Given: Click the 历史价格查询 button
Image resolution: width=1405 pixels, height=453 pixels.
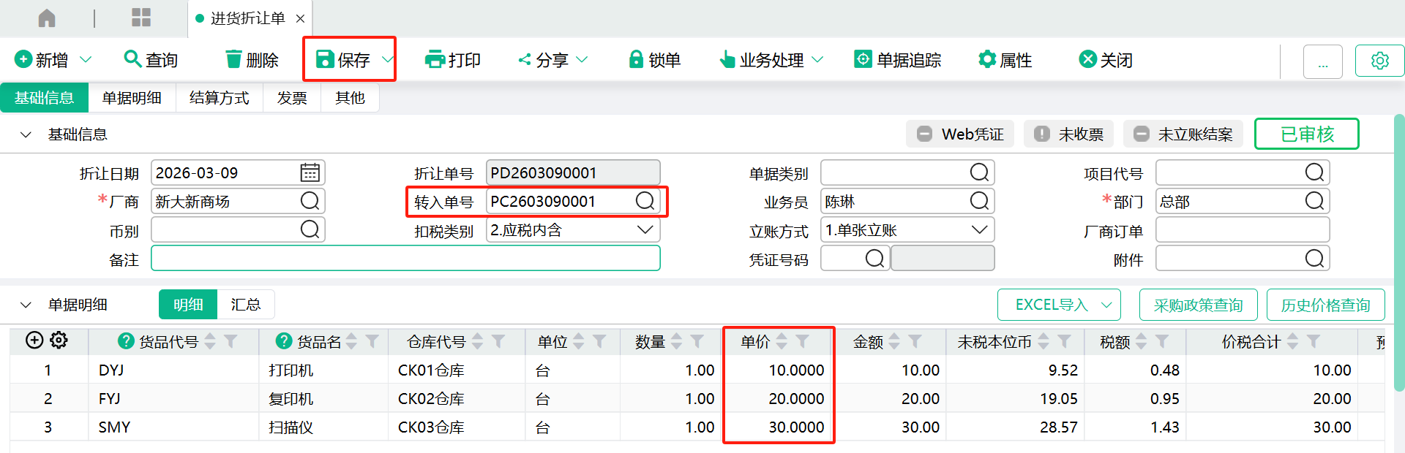Looking at the screenshot, I should 1325,305.
